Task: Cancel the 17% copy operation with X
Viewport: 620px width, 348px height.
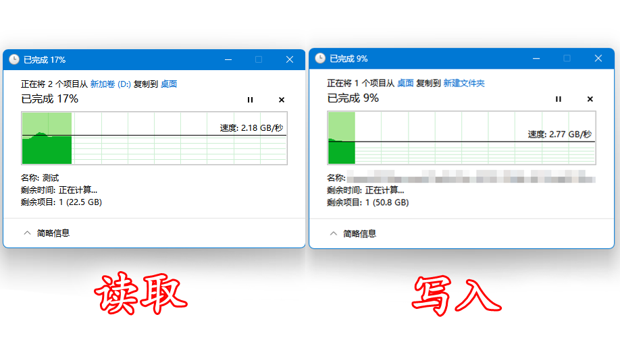Action: [x=282, y=100]
